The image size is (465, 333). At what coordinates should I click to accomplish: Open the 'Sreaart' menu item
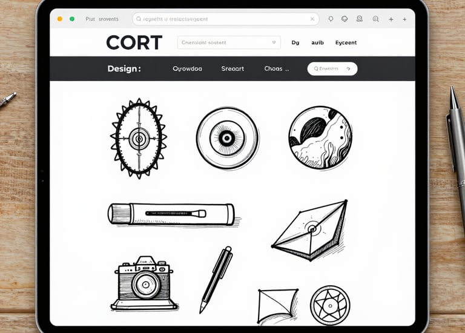(x=232, y=69)
